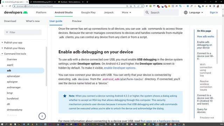Open the Overview sidebar item
The width and height of the screenshot is (224, 126).
tap(12, 59)
